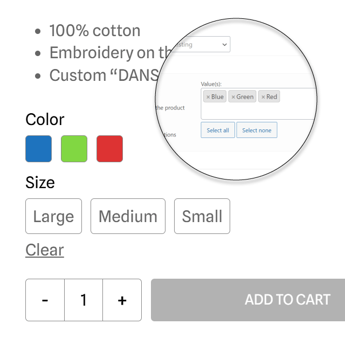This screenshot has width=345, height=345.
Task: Decrease quantity with the minus button
Action: coord(45,300)
